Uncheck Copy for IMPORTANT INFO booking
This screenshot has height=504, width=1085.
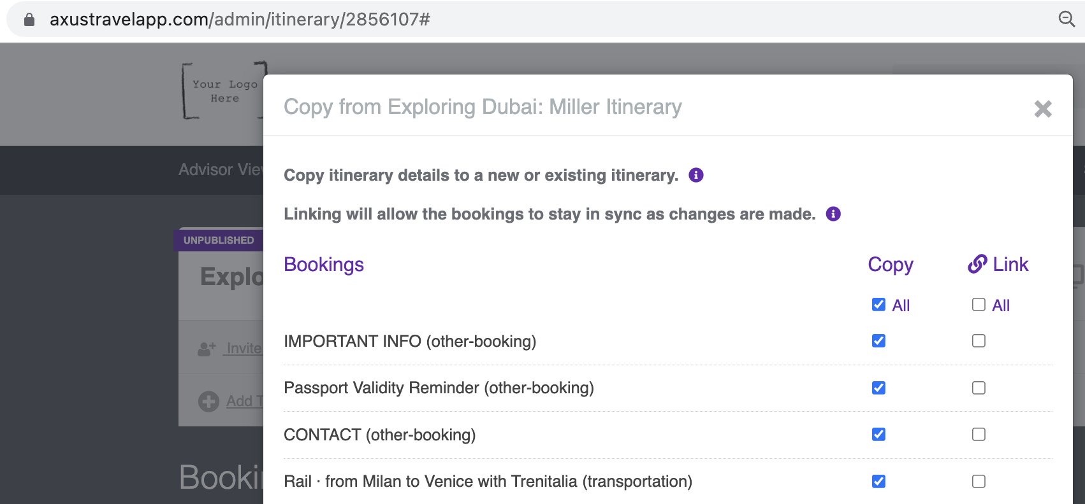pos(878,341)
